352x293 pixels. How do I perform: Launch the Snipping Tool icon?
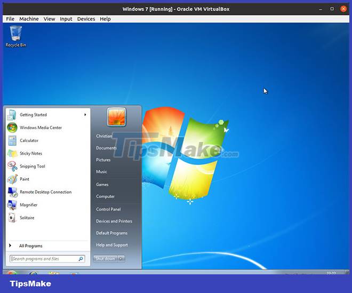coord(12,167)
